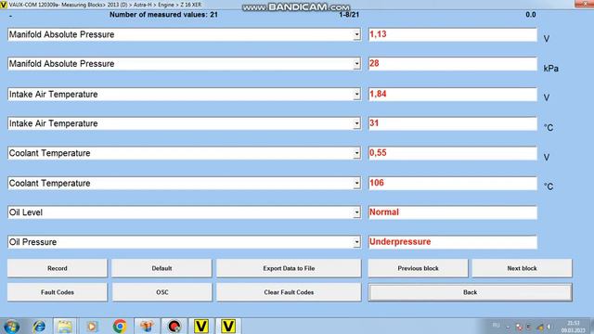Click the RU language indicator

coord(496,326)
